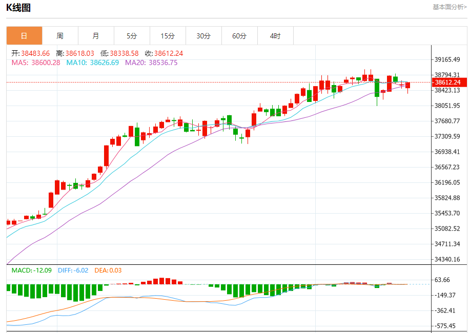Click the MA5 legend label

[x=36, y=63]
